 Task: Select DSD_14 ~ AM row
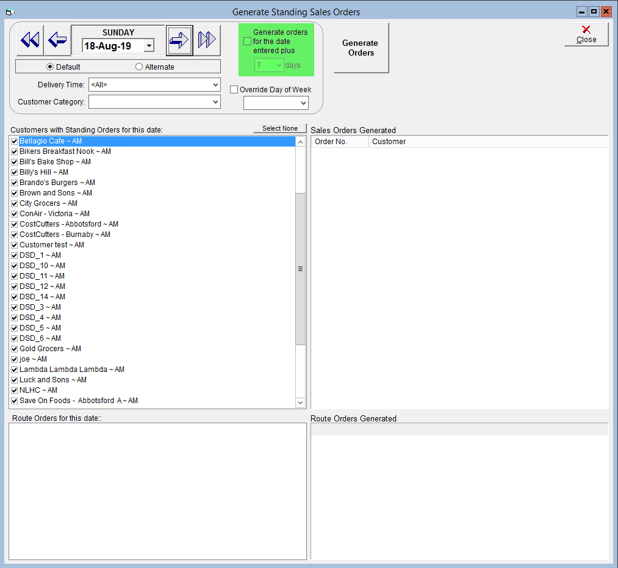[153, 297]
